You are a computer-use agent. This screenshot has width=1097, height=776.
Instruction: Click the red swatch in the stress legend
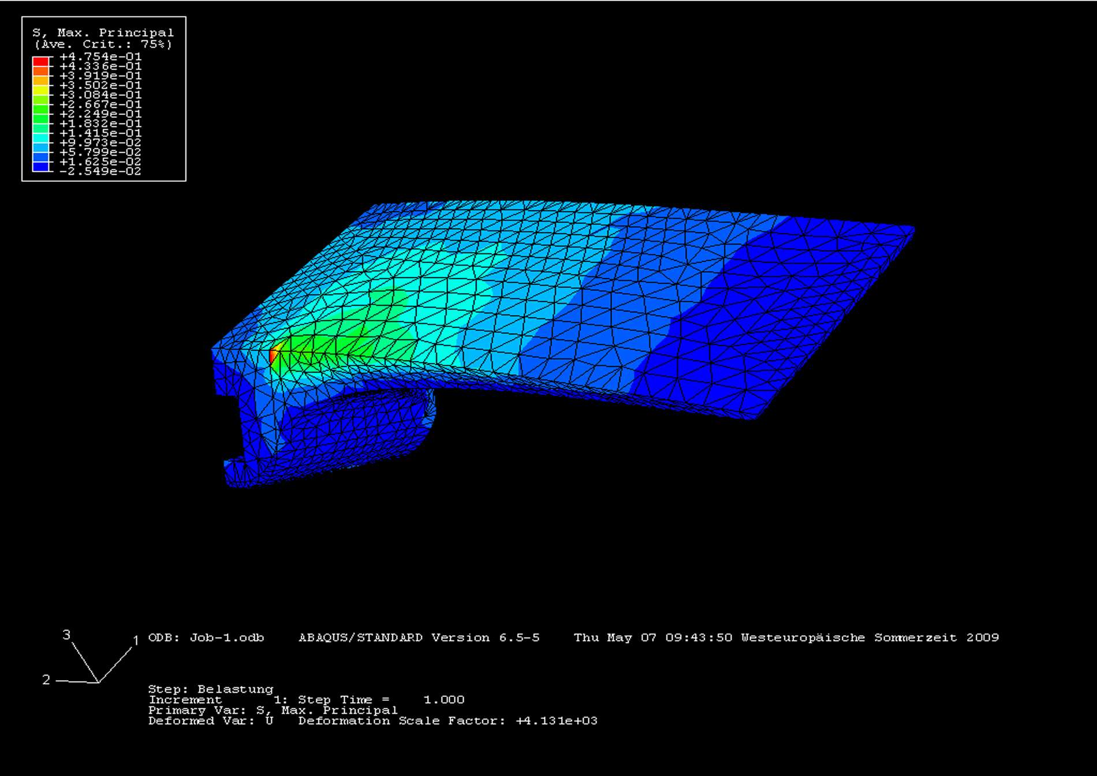click(40, 61)
